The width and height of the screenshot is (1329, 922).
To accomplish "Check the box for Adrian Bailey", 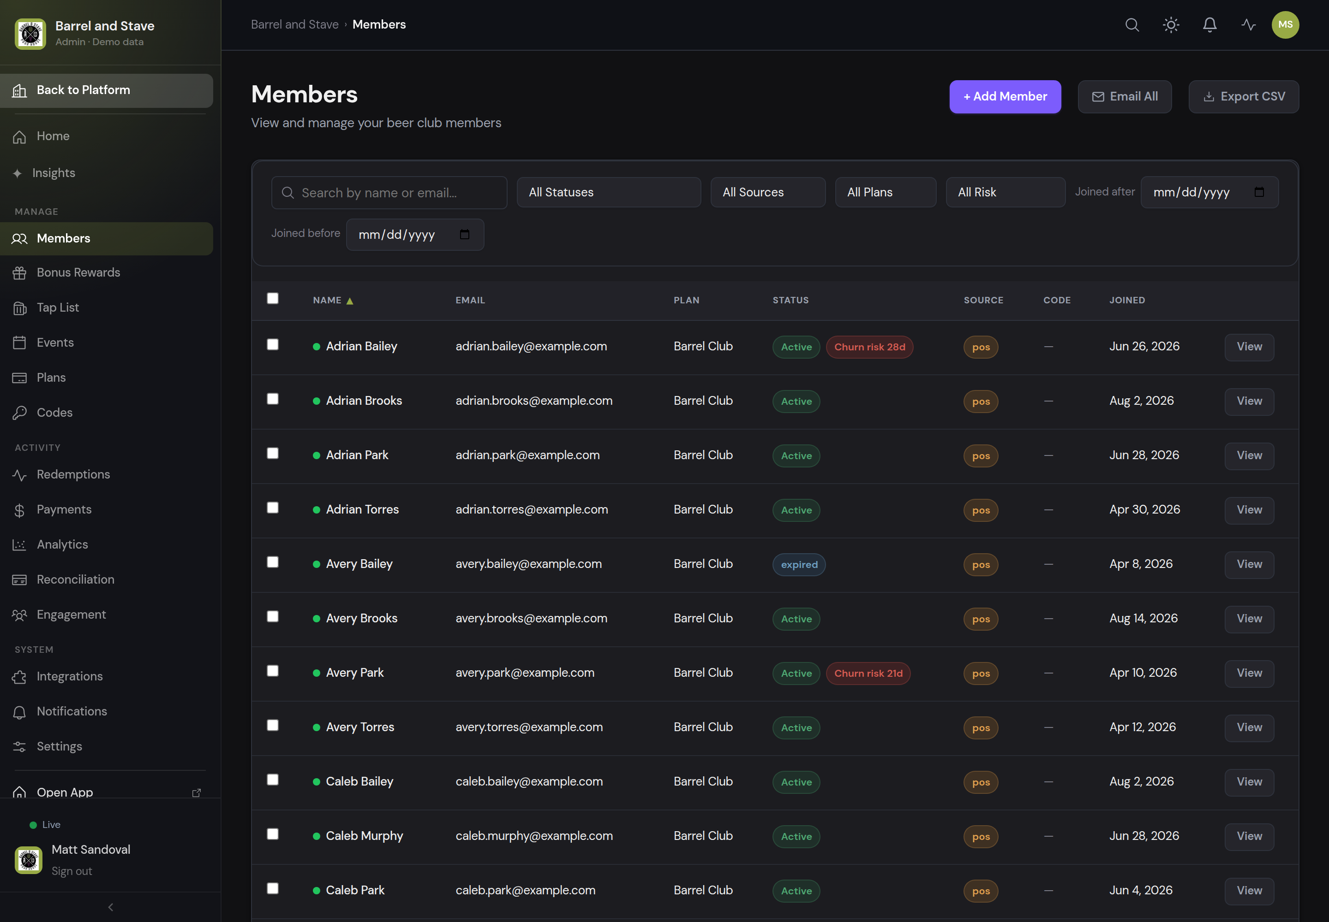I will pyautogui.click(x=272, y=344).
